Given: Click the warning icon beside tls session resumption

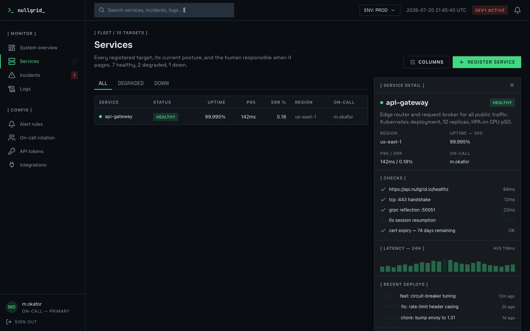Looking at the screenshot, I should point(383,220).
